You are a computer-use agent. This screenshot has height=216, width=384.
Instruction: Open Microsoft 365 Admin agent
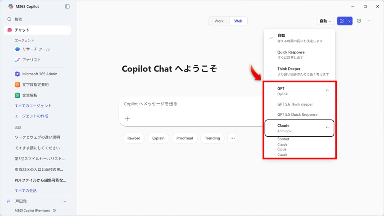[36, 74]
